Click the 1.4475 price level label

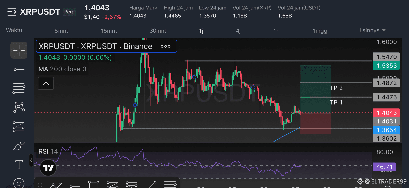[386, 97]
